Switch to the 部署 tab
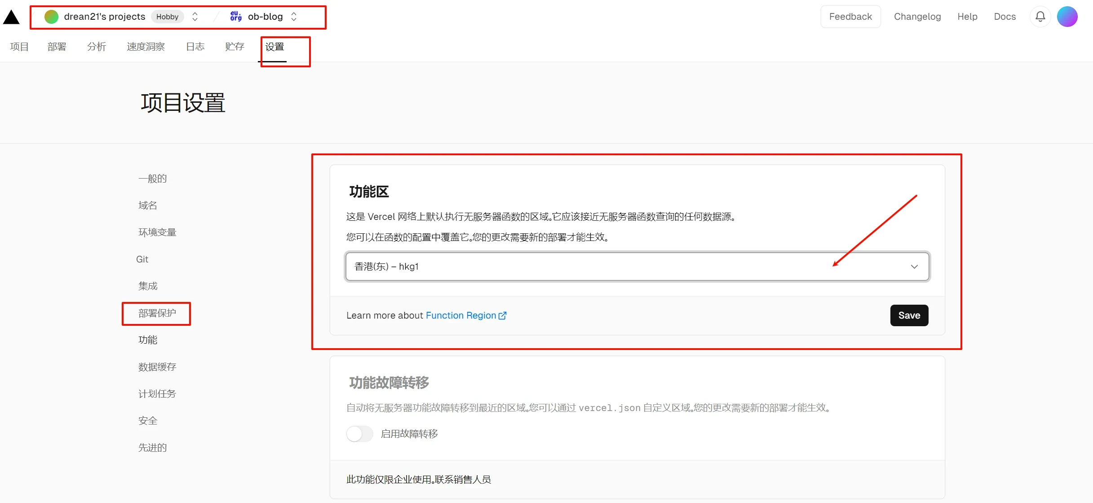Screen dimensions: 1093x503 pos(57,47)
